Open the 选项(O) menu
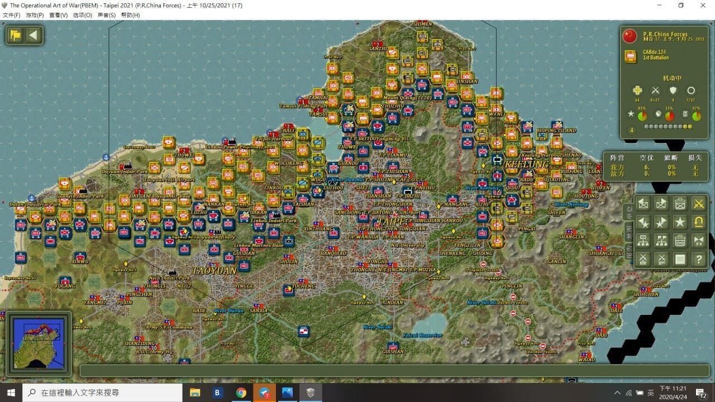The image size is (715, 402). point(83,15)
